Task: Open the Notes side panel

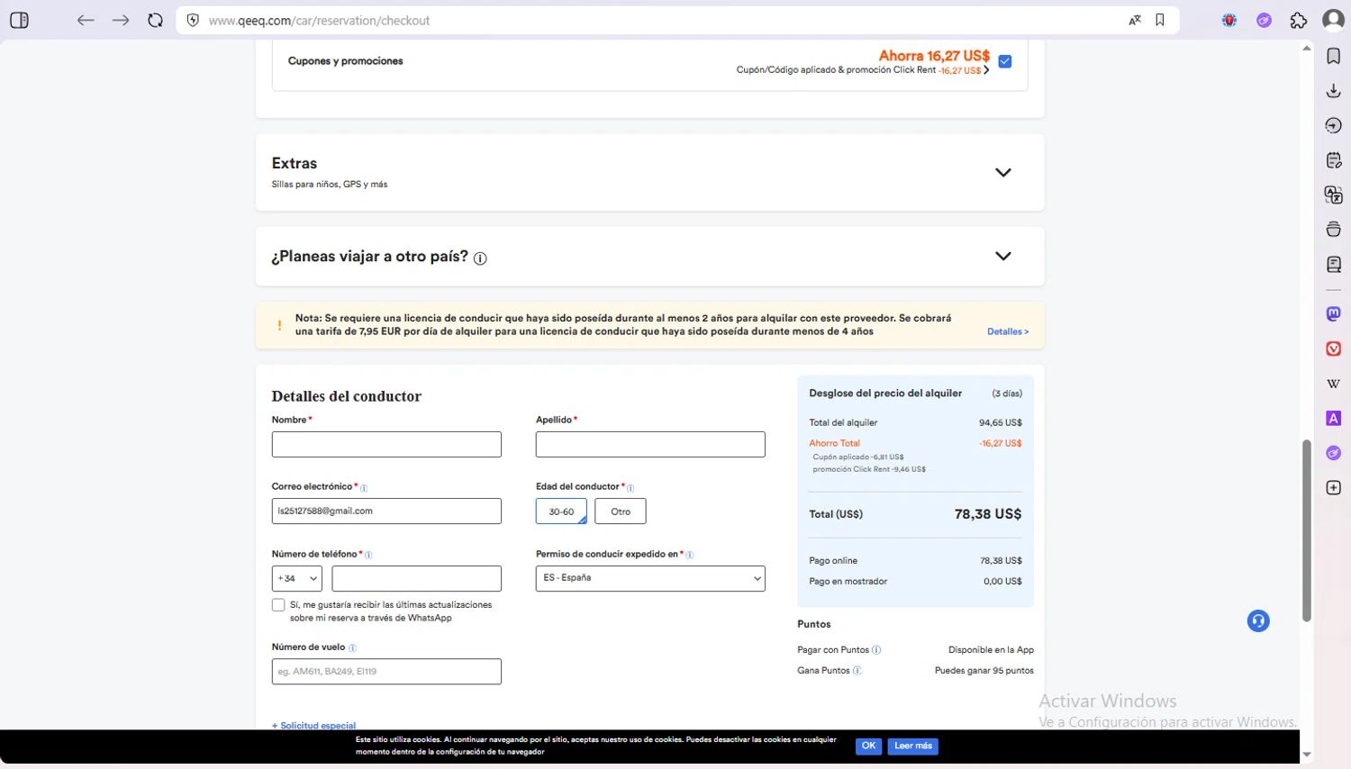Action: coord(1334,160)
